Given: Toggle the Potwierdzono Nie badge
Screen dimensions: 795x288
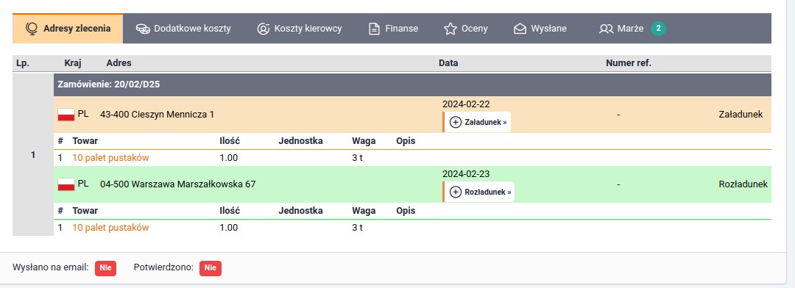Looking at the screenshot, I should pyautogui.click(x=211, y=267).
